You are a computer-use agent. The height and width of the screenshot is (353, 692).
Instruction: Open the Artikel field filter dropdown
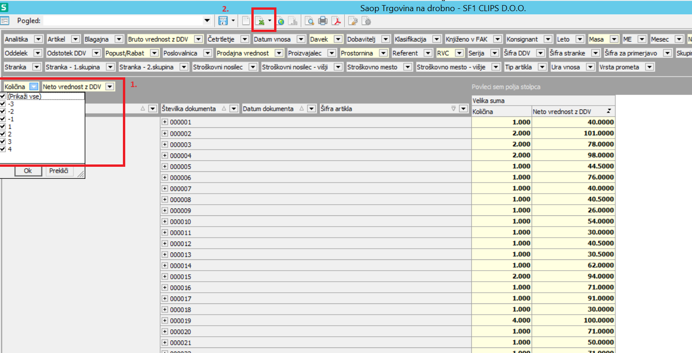click(x=76, y=39)
